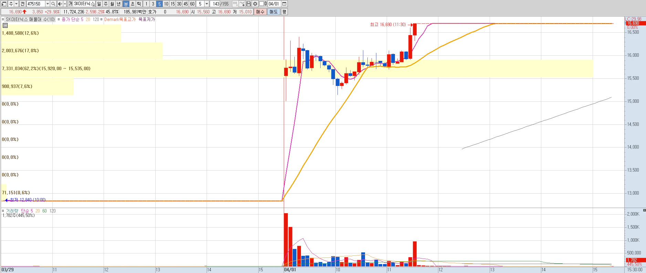The width and height of the screenshot is (646, 273).
Task: Select the 45-minute interval button
Action: [x=186, y=4]
